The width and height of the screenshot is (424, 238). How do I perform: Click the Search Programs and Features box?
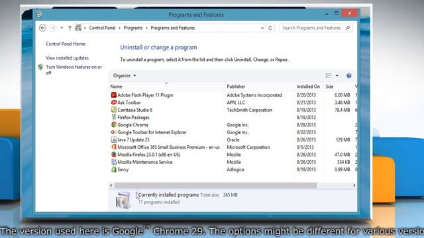point(316,28)
